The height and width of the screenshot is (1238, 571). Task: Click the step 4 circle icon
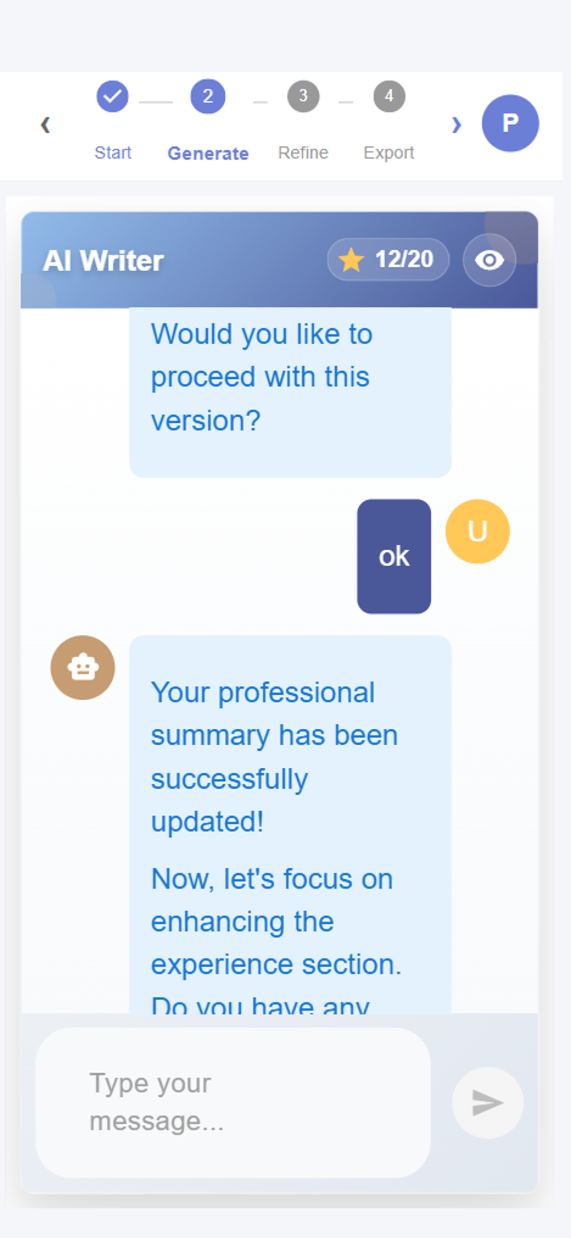click(x=389, y=96)
